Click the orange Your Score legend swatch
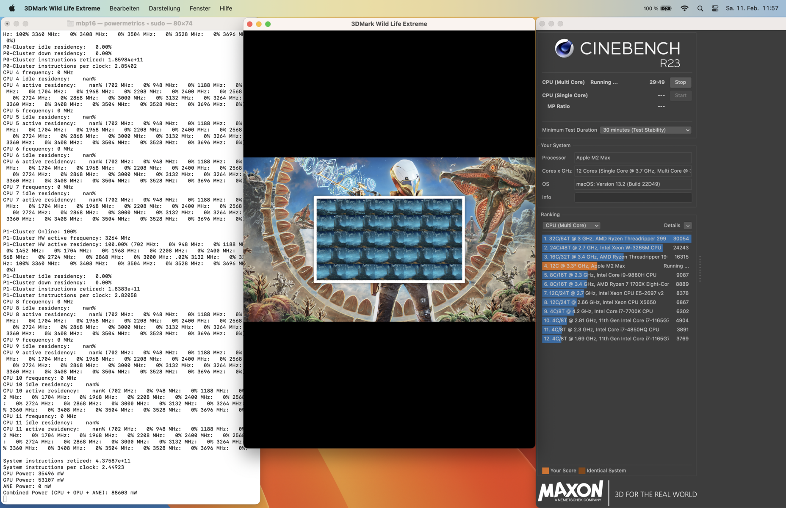Screen dimensions: 786x508 coord(545,471)
